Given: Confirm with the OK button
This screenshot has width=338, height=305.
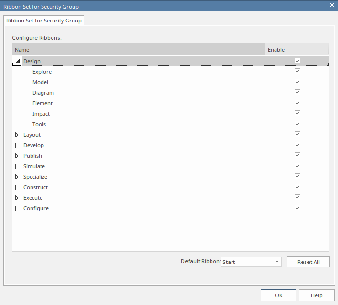Looking at the screenshot, I should pyautogui.click(x=278, y=295).
